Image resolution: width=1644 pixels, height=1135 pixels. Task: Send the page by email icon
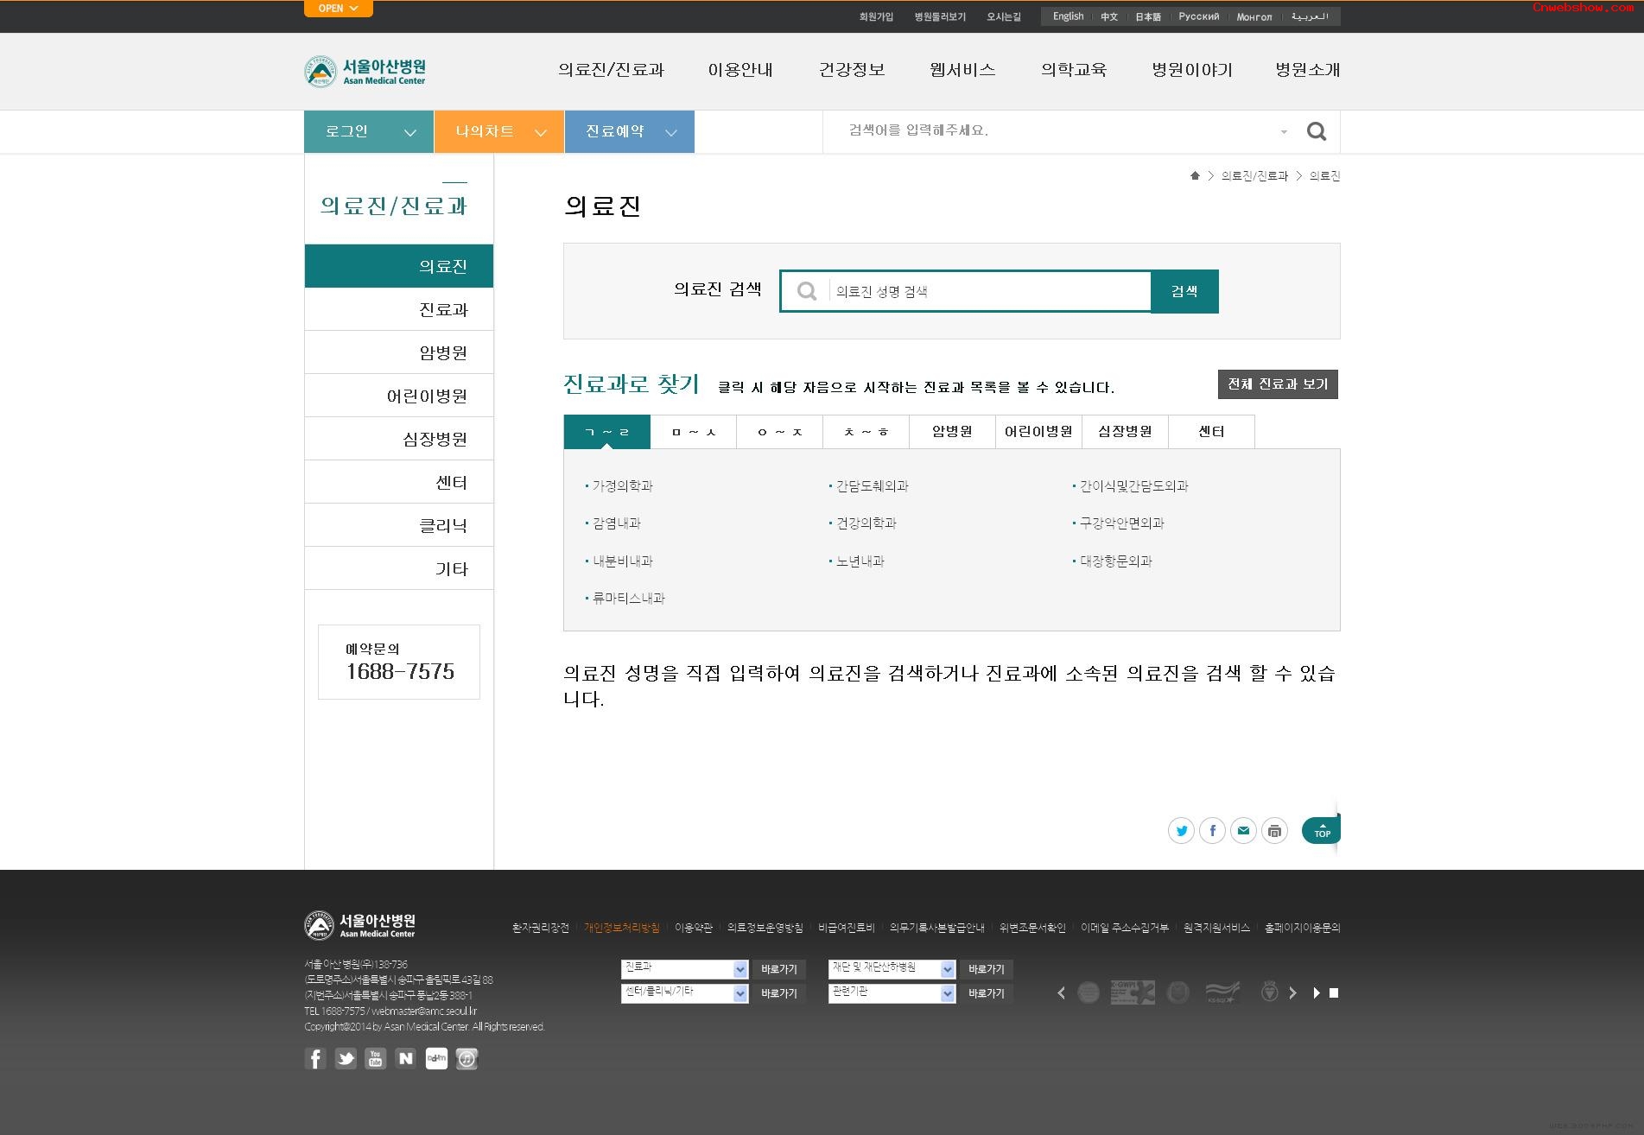coord(1243,831)
